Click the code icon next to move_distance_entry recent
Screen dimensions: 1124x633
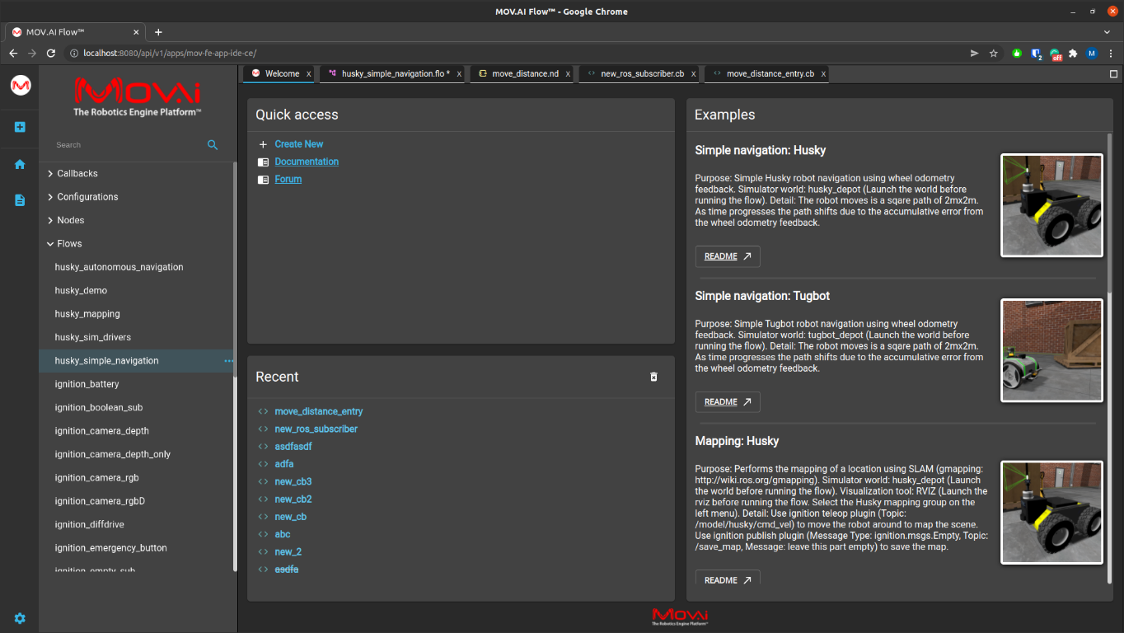tap(263, 411)
